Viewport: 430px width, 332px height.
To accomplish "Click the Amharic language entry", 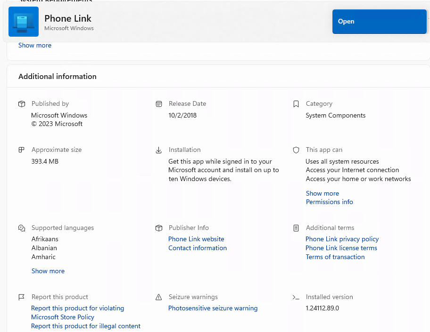I will pos(43,257).
